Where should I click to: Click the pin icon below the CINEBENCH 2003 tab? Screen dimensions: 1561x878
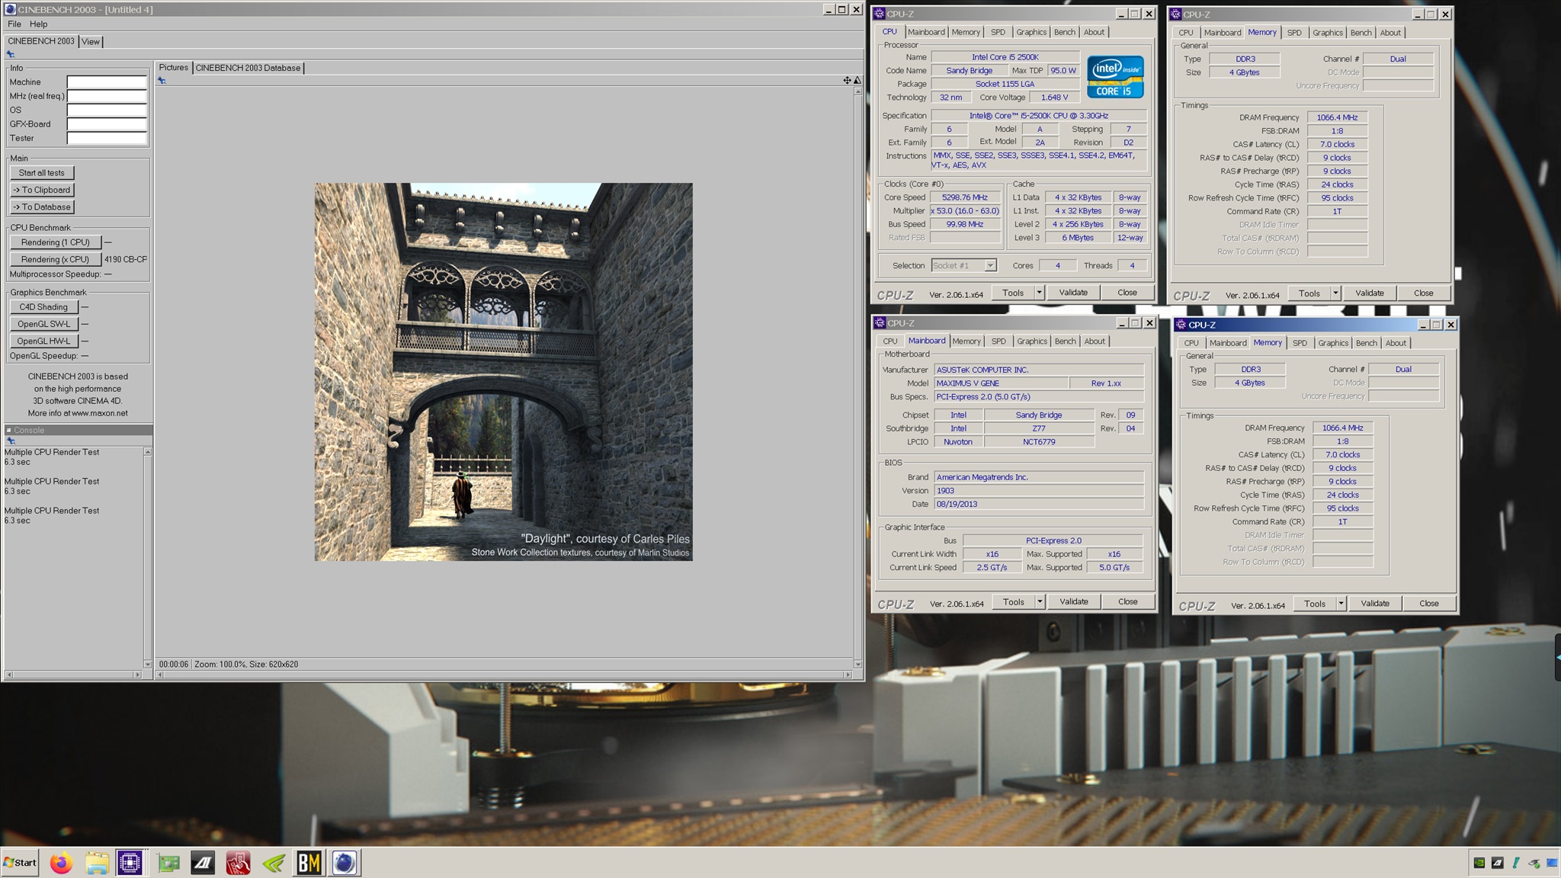(x=11, y=54)
